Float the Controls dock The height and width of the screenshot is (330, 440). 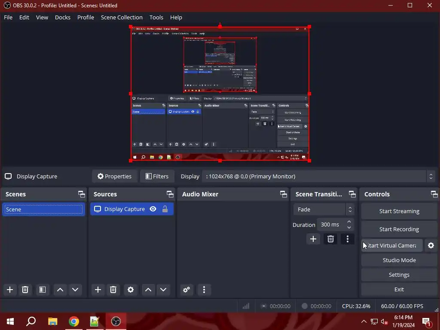pyautogui.click(x=434, y=194)
